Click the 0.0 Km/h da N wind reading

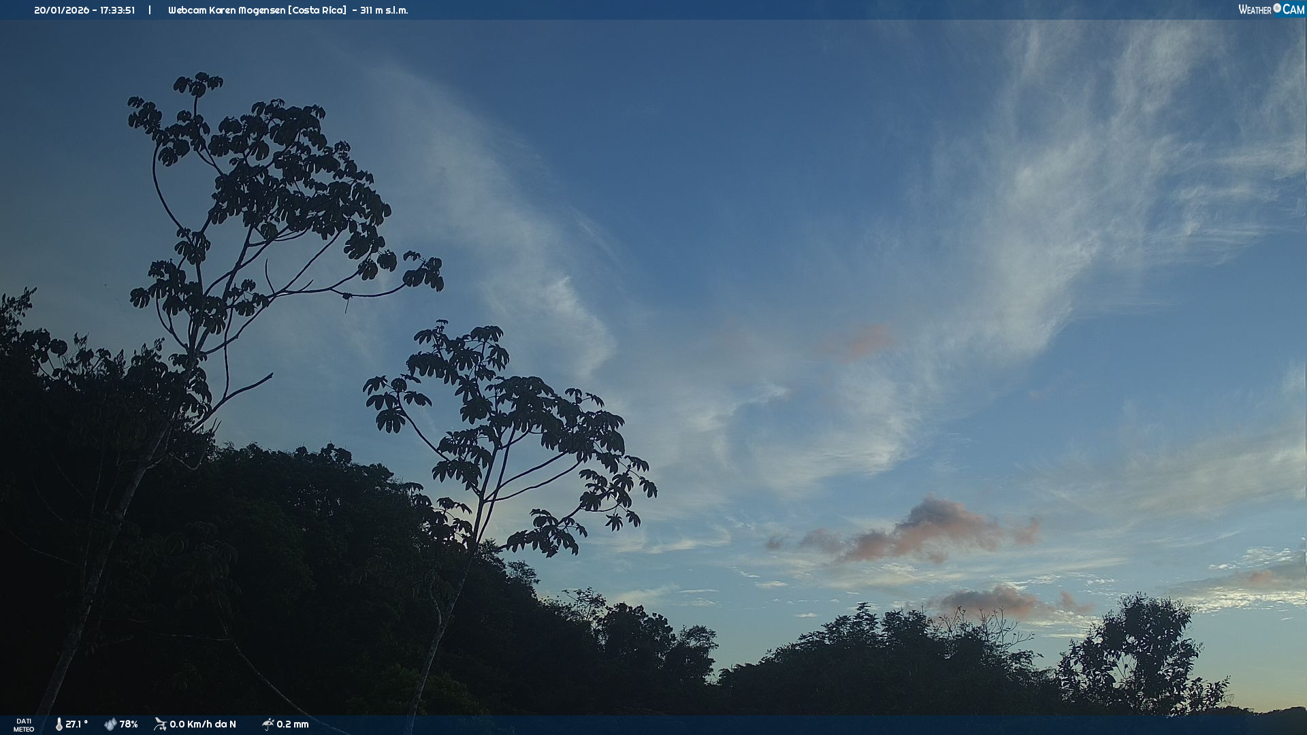pos(203,724)
